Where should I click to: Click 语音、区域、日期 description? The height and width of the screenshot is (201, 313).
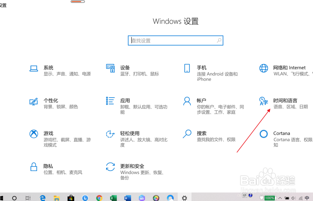pyautogui.click(x=291, y=107)
